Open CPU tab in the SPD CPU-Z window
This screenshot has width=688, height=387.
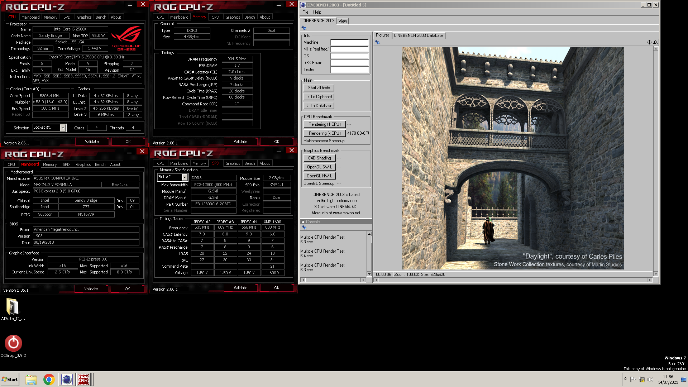(x=161, y=163)
